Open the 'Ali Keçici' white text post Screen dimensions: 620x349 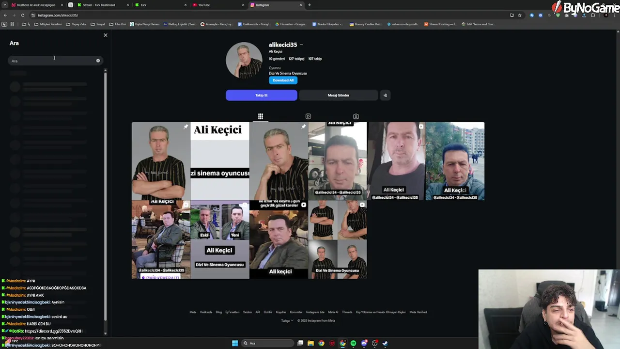click(220, 161)
